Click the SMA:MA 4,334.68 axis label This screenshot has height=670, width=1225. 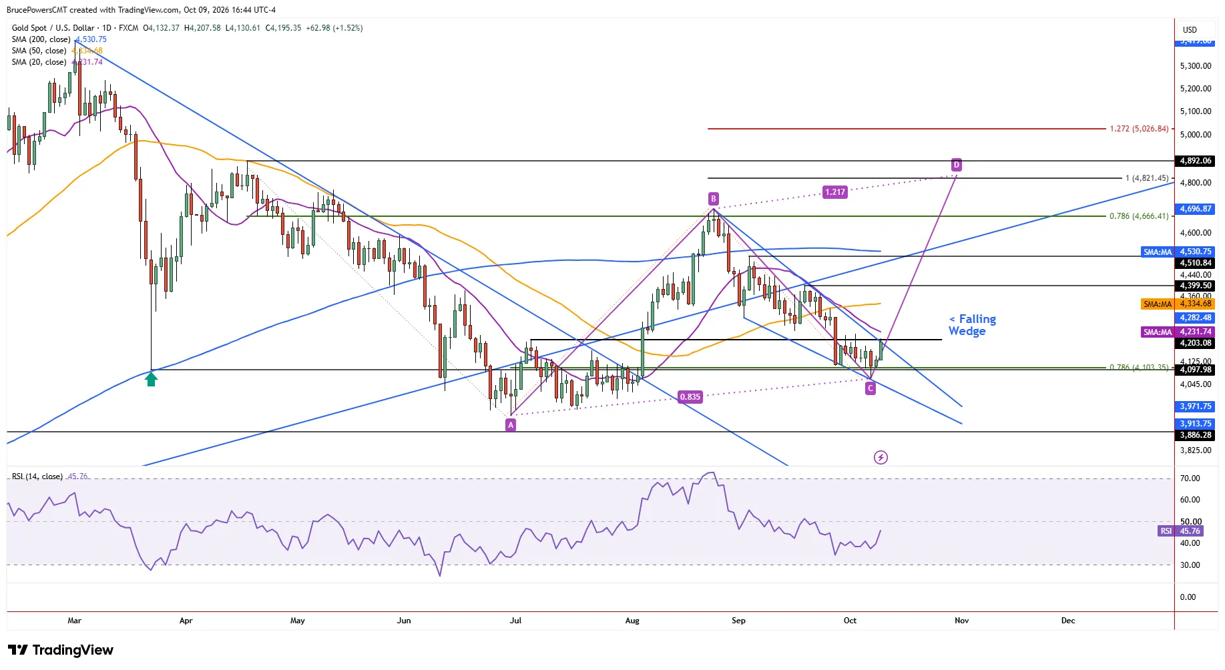click(1178, 304)
